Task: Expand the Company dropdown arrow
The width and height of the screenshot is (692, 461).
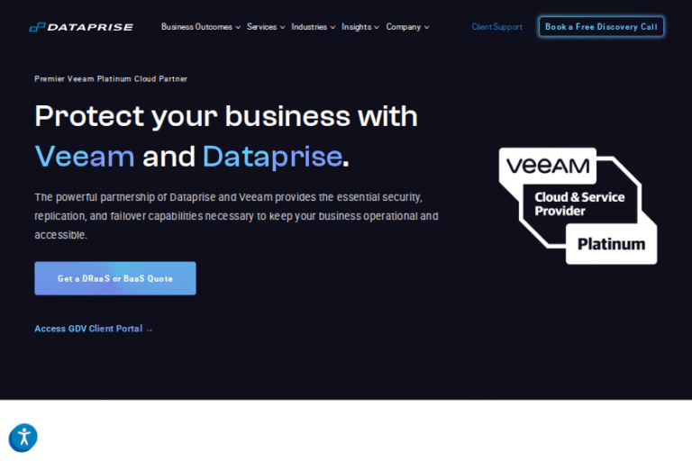Action: click(426, 27)
